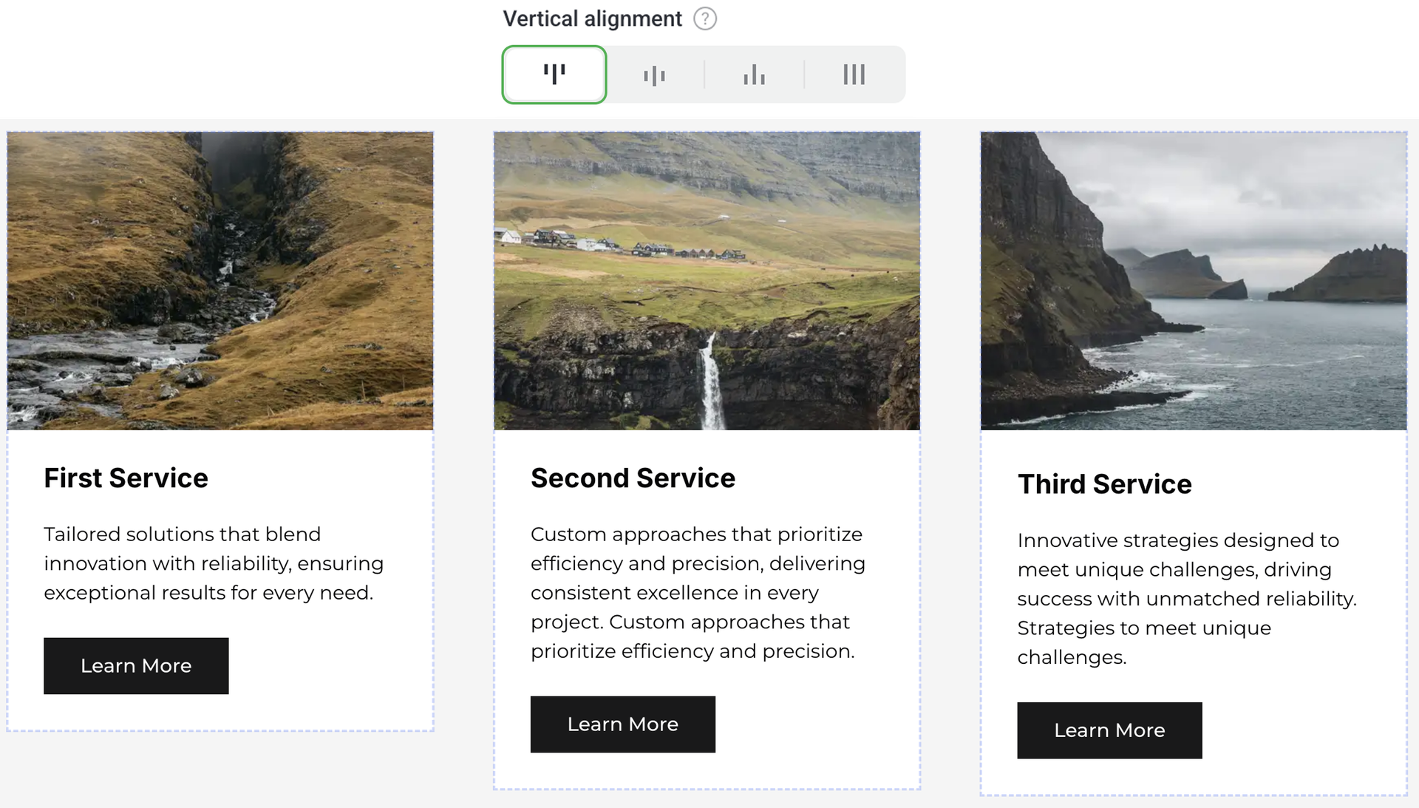Click empty gray area below First Service card

point(220,769)
